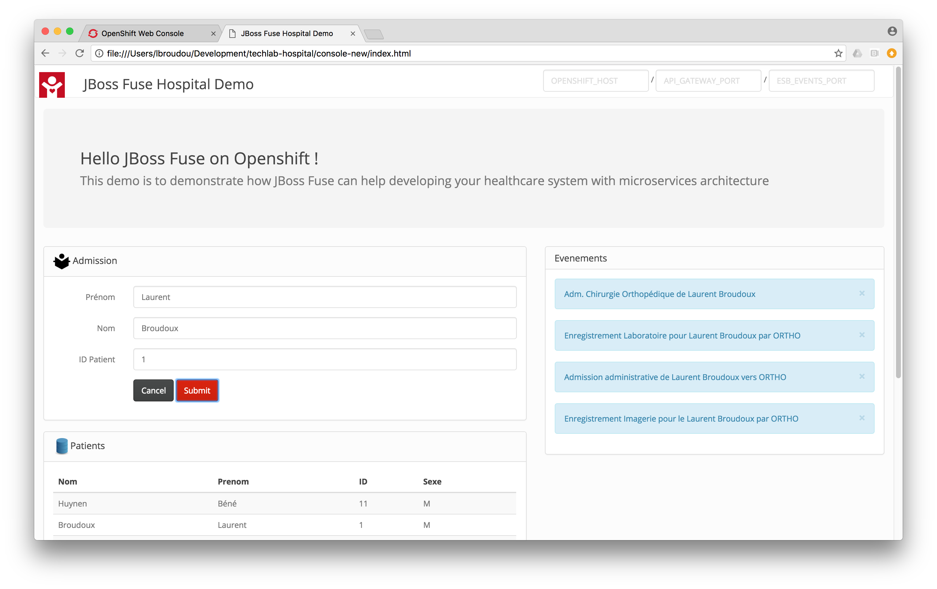Go back using browser back arrow

[45, 53]
